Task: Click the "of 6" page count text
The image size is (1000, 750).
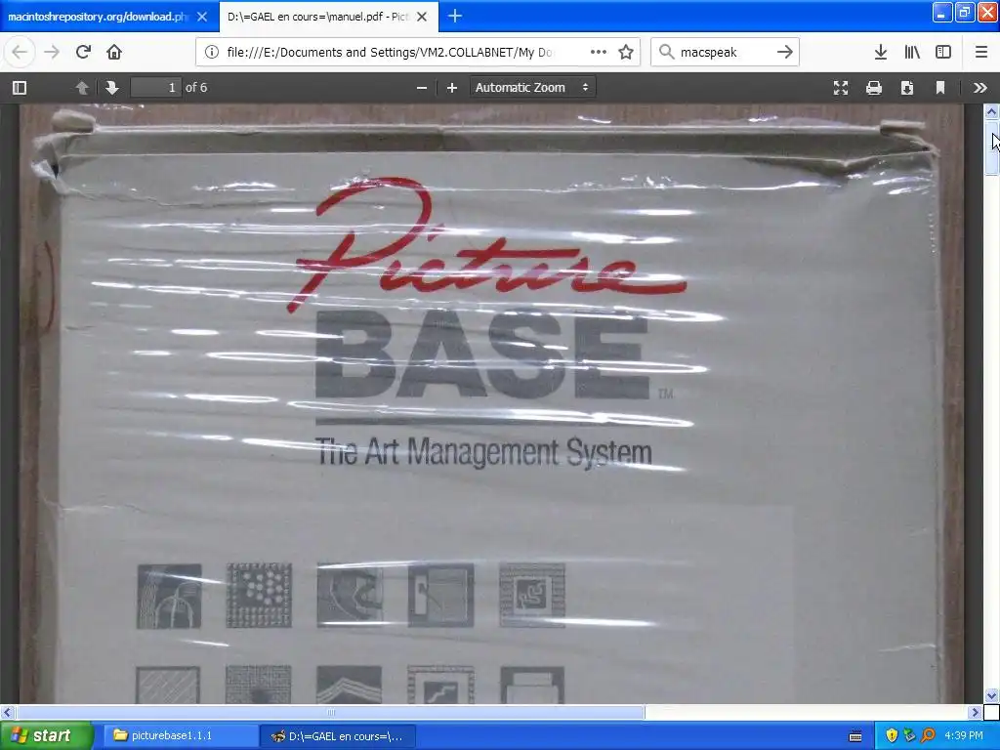Action: (x=196, y=87)
